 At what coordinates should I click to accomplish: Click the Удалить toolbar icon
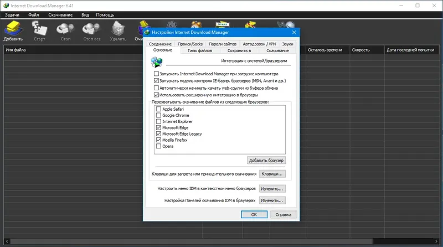point(118,30)
